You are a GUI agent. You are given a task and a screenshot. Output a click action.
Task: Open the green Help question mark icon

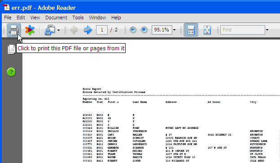pos(11,72)
